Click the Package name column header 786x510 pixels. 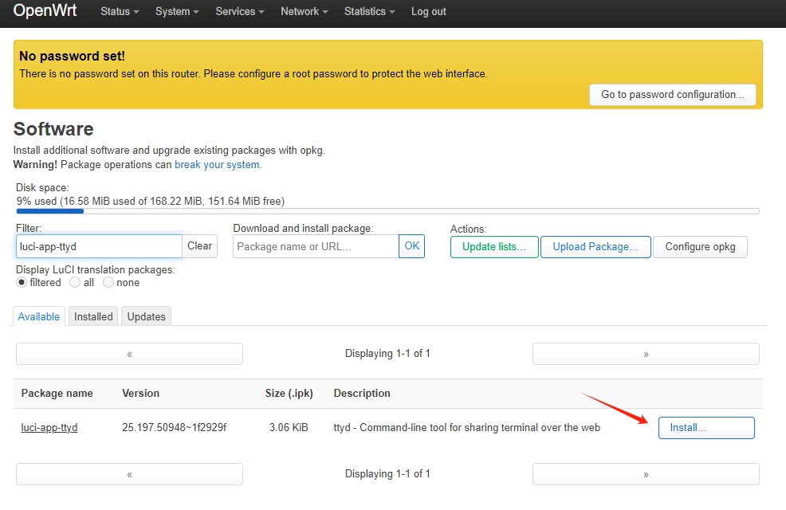[57, 394]
